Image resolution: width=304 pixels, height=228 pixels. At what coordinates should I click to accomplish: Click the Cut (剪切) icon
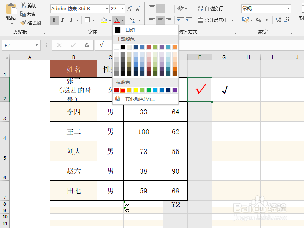point(24,5)
